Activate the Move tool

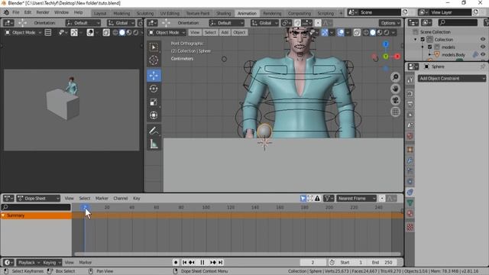point(154,76)
